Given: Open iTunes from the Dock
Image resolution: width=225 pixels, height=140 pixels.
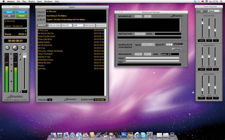Looking at the screenshot, I should [x=79, y=135].
